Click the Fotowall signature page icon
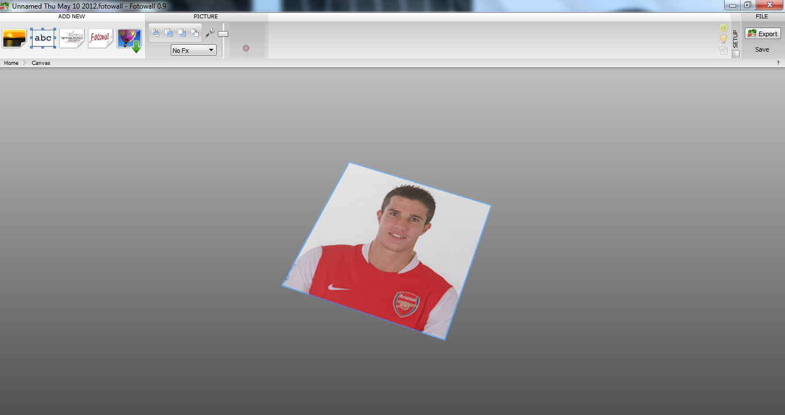Image resolution: width=785 pixels, height=415 pixels. pos(101,38)
